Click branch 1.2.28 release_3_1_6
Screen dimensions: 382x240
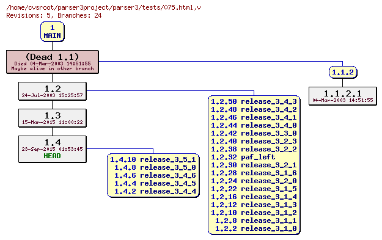254,173
